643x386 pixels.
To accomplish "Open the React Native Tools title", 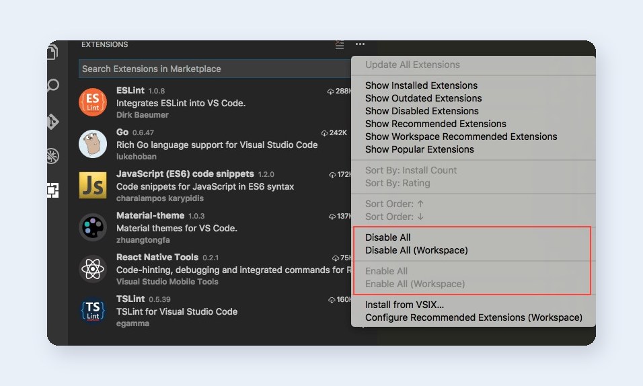I will 157,257.
